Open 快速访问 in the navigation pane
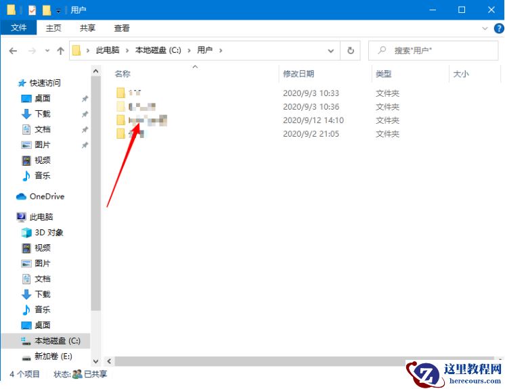This screenshot has width=505, height=389. pyautogui.click(x=40, y=83)
